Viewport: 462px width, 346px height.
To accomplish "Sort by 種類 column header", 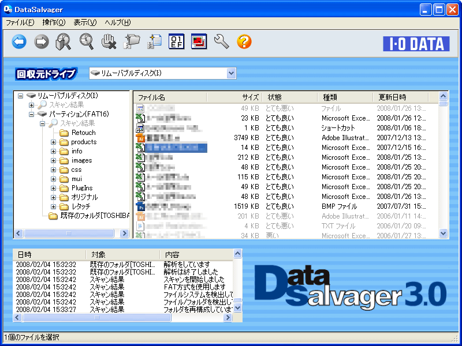I will click(x=345, y=97).
